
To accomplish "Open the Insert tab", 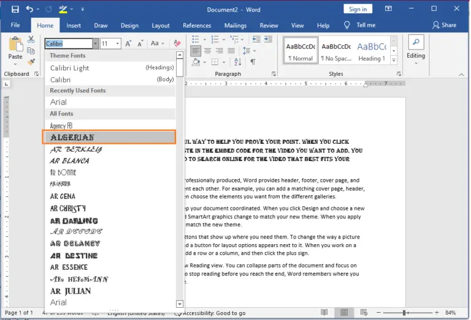I will point(74,26).
